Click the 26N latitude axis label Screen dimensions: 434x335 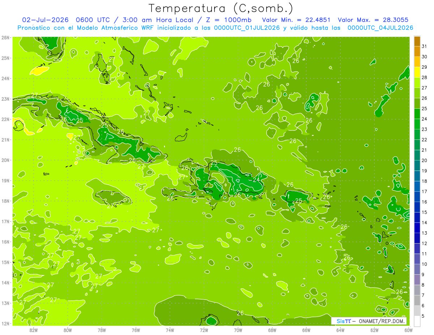click(x=5, y=37)
